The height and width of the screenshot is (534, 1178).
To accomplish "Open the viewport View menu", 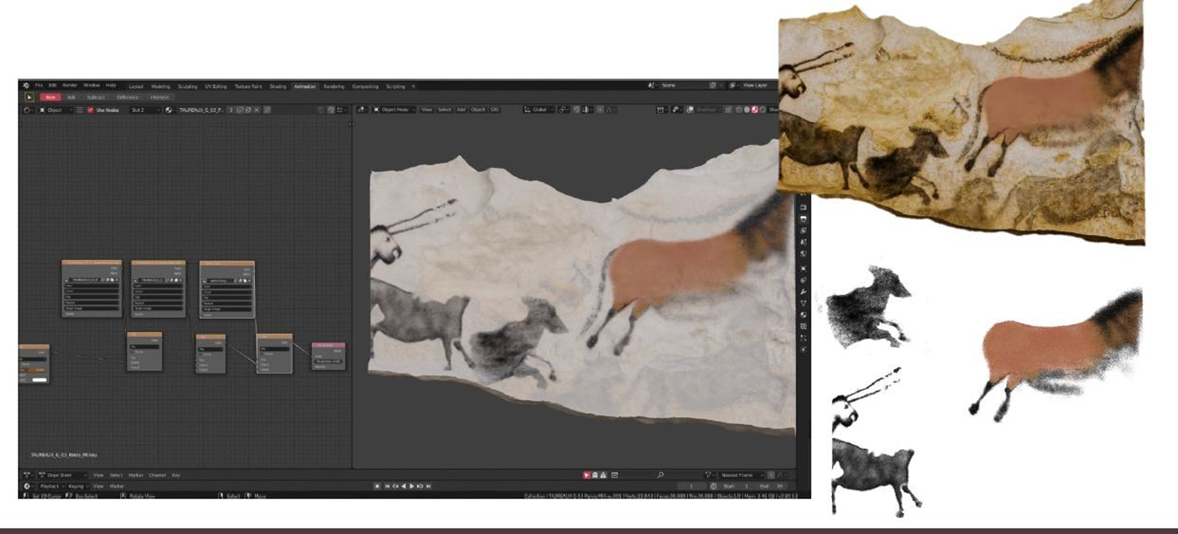I will click(x=427, y=110).
